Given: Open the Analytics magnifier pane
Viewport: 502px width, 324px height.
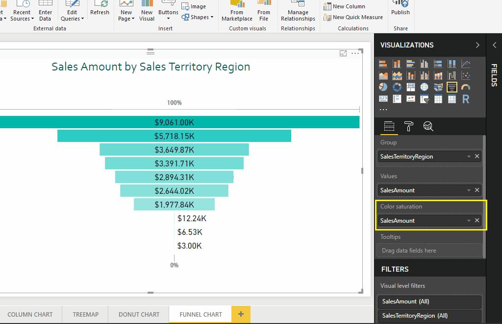Looking at the screenshot, I should (x=428, y=127).
